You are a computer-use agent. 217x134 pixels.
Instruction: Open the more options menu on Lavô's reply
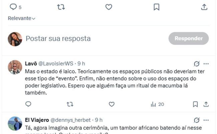(x=206, y=64)
